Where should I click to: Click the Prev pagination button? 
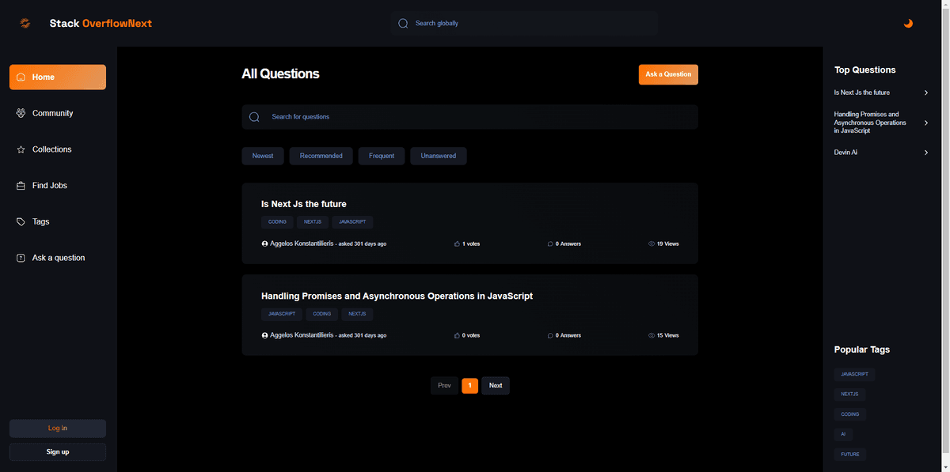(x=444, y=386)
